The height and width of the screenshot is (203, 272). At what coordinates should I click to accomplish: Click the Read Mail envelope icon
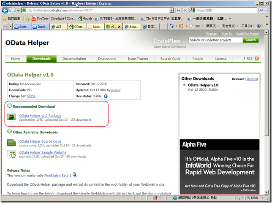point(191,26)
